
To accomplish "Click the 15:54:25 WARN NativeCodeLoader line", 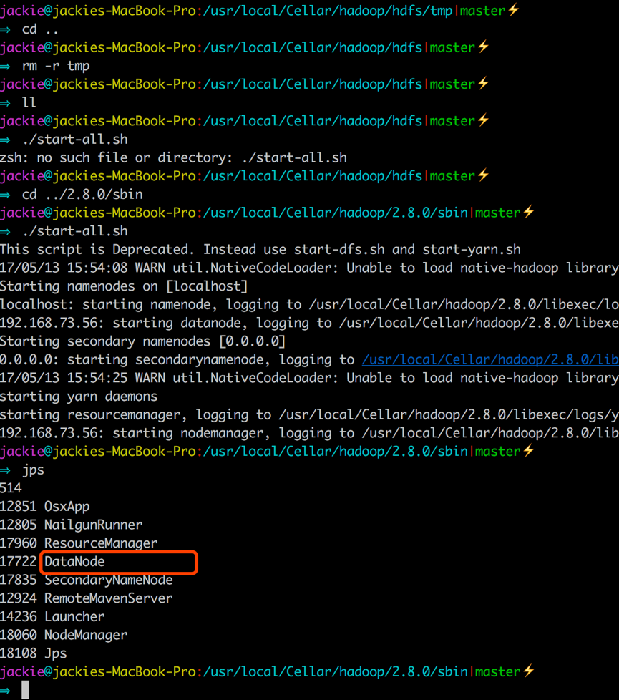I will pyautogui.click(x=309, y=378).
